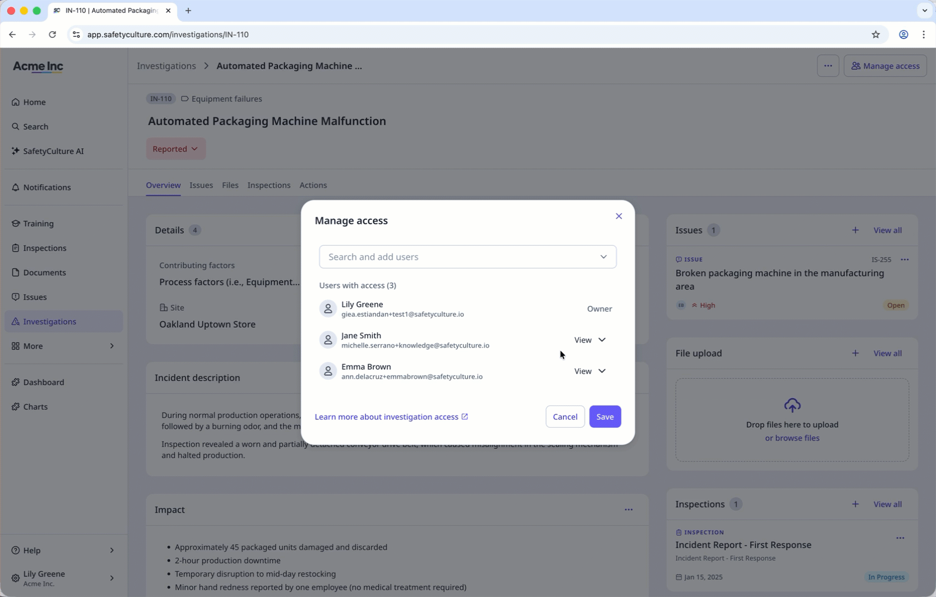The width and height of the screenshot is (936, 597).
Task: Open Notifications in the sidebar
Action: (64, 187)
